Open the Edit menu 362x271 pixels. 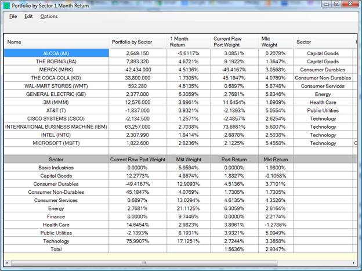pos(28,16)
